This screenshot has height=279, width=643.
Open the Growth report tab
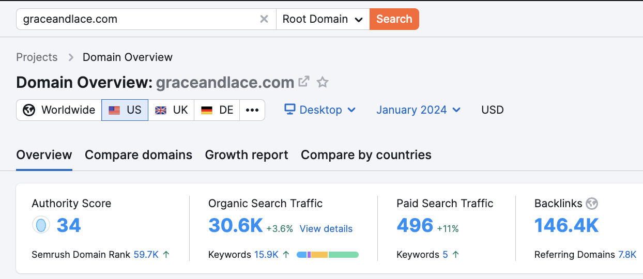click(x=247, y=155)
